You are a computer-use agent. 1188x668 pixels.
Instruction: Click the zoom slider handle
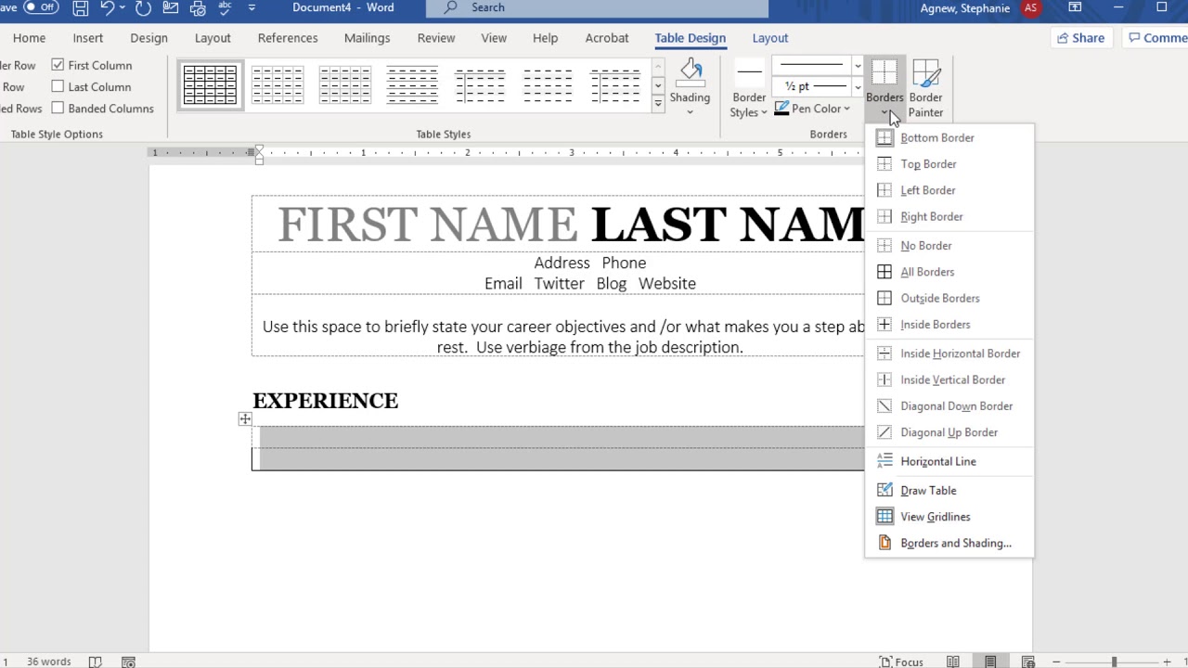point(1114,662)
